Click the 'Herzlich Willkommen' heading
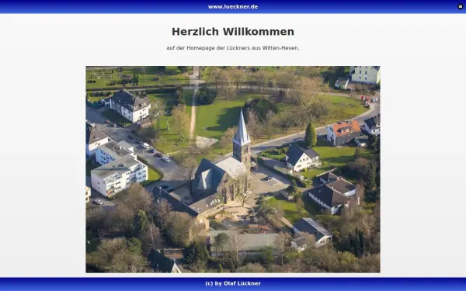The image size is (466, 291). 233,32
